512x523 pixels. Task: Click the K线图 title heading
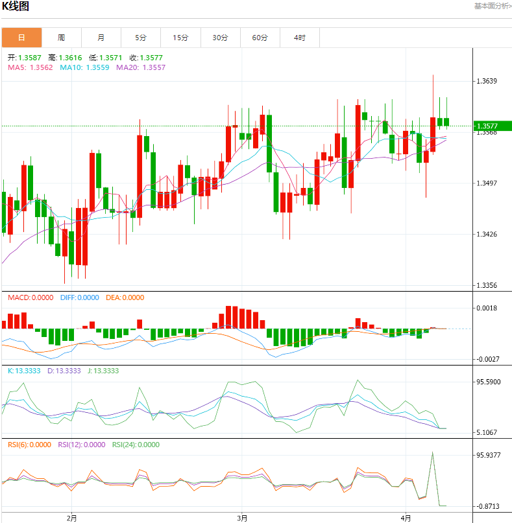point(16,6)
